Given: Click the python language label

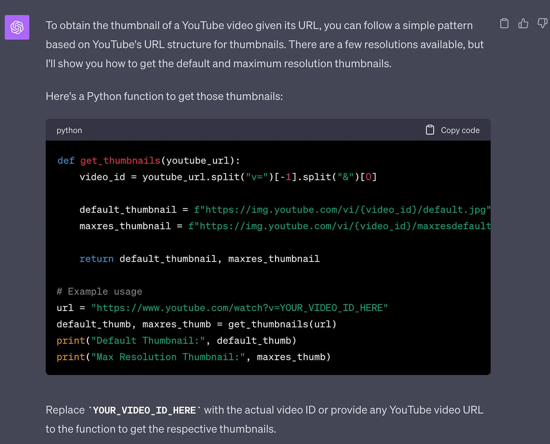Looking at the screenshot, I should pyautogui.click(x=69, y=130).
